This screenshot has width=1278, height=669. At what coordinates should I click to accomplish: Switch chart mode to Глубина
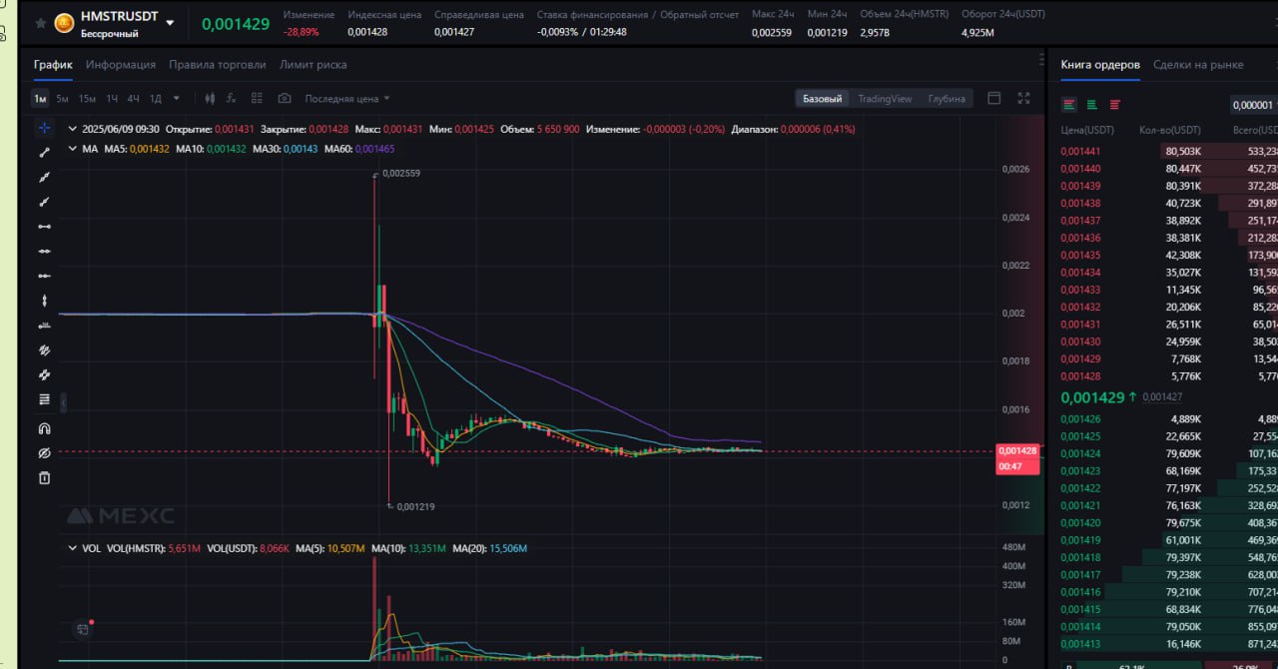pos(947,99)
